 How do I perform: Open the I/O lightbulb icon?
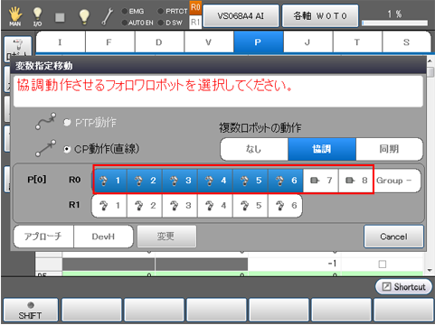(x=37, y=16)
